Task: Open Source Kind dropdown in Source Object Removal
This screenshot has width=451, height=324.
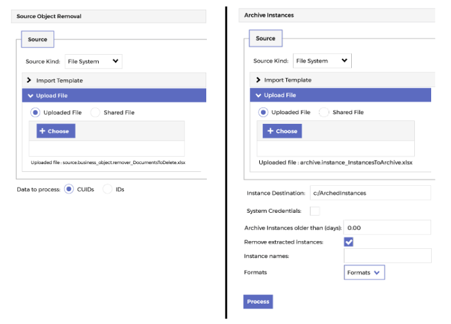Action: click(93, 61)
